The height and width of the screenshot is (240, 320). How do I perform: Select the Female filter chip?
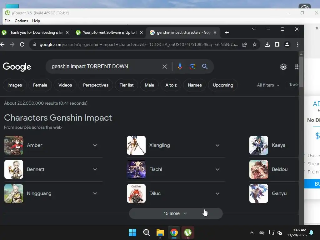(40, 85)
